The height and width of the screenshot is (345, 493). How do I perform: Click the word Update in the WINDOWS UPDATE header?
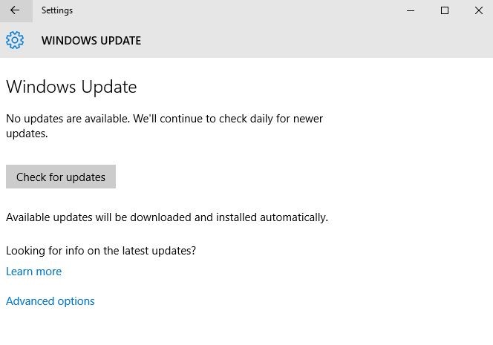120,41
